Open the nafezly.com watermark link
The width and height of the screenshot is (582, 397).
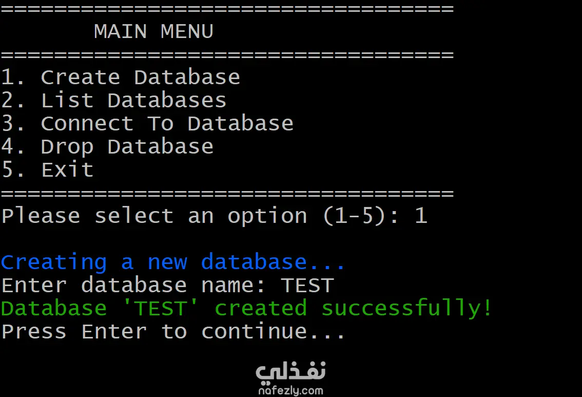point(290,391)
